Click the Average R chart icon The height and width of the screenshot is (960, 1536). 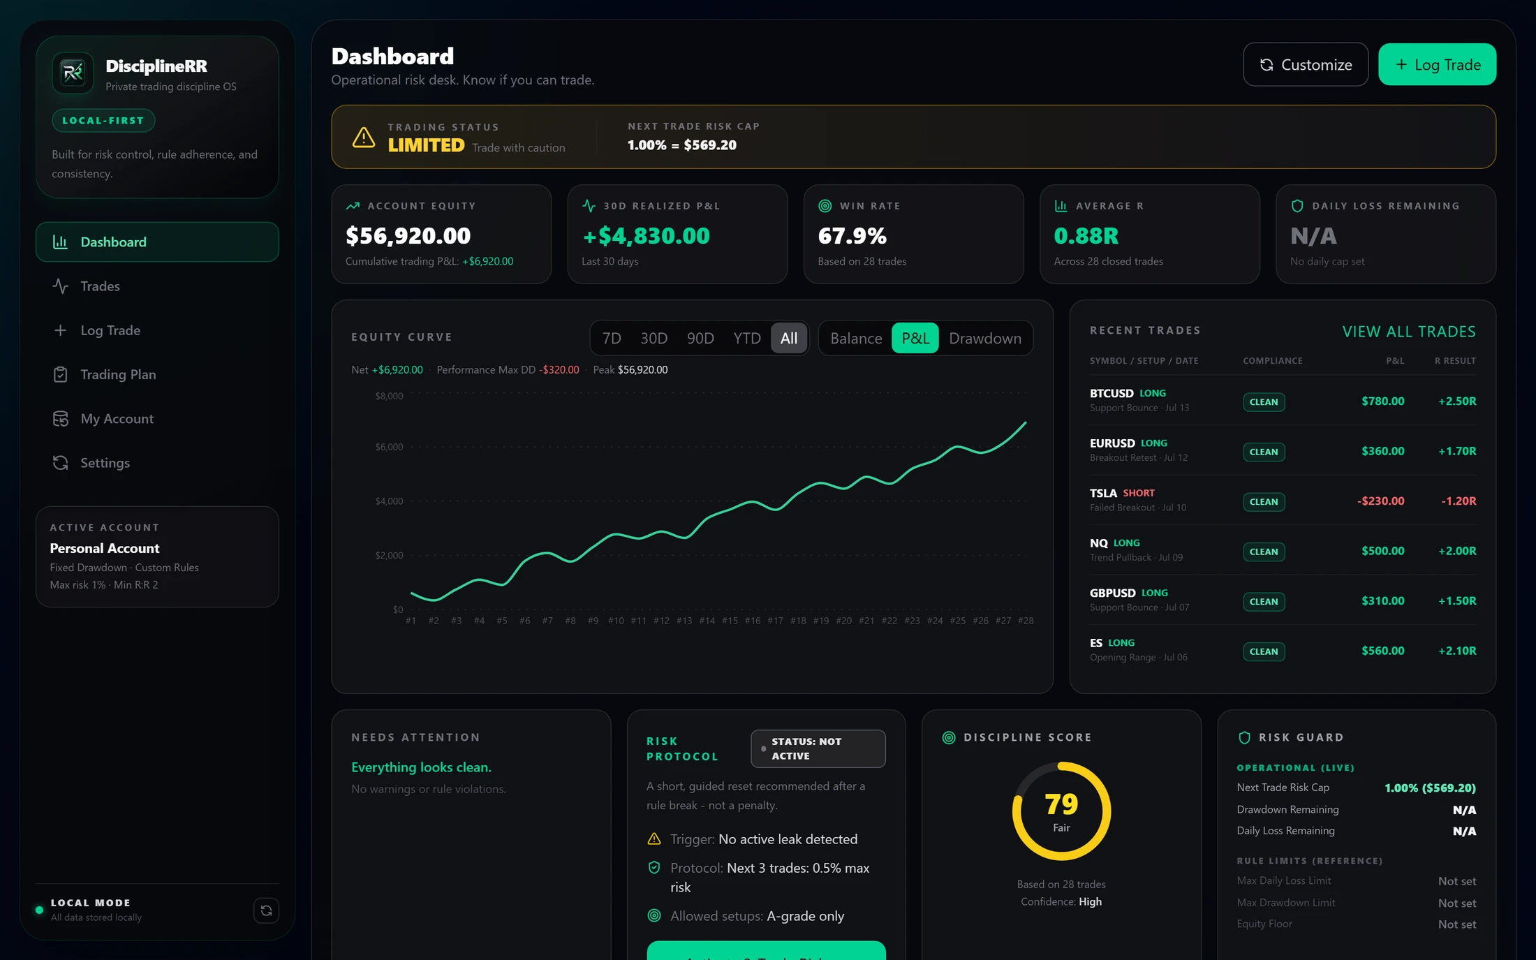pos(1061,206)
